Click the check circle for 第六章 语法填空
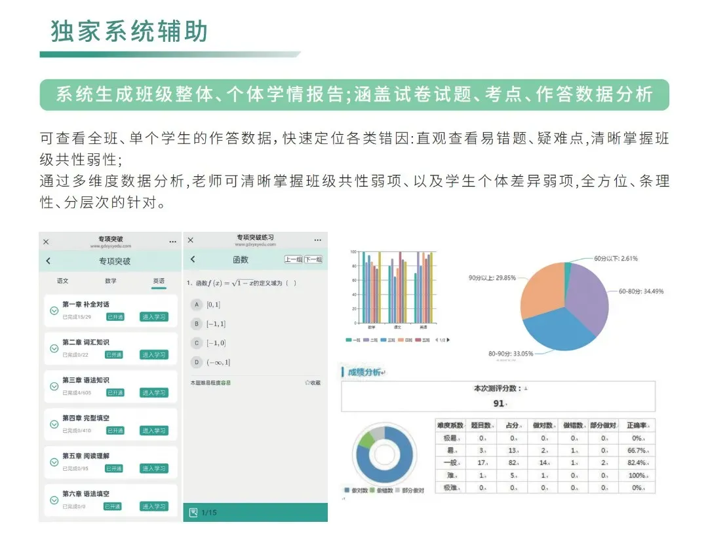 point(54,500)
